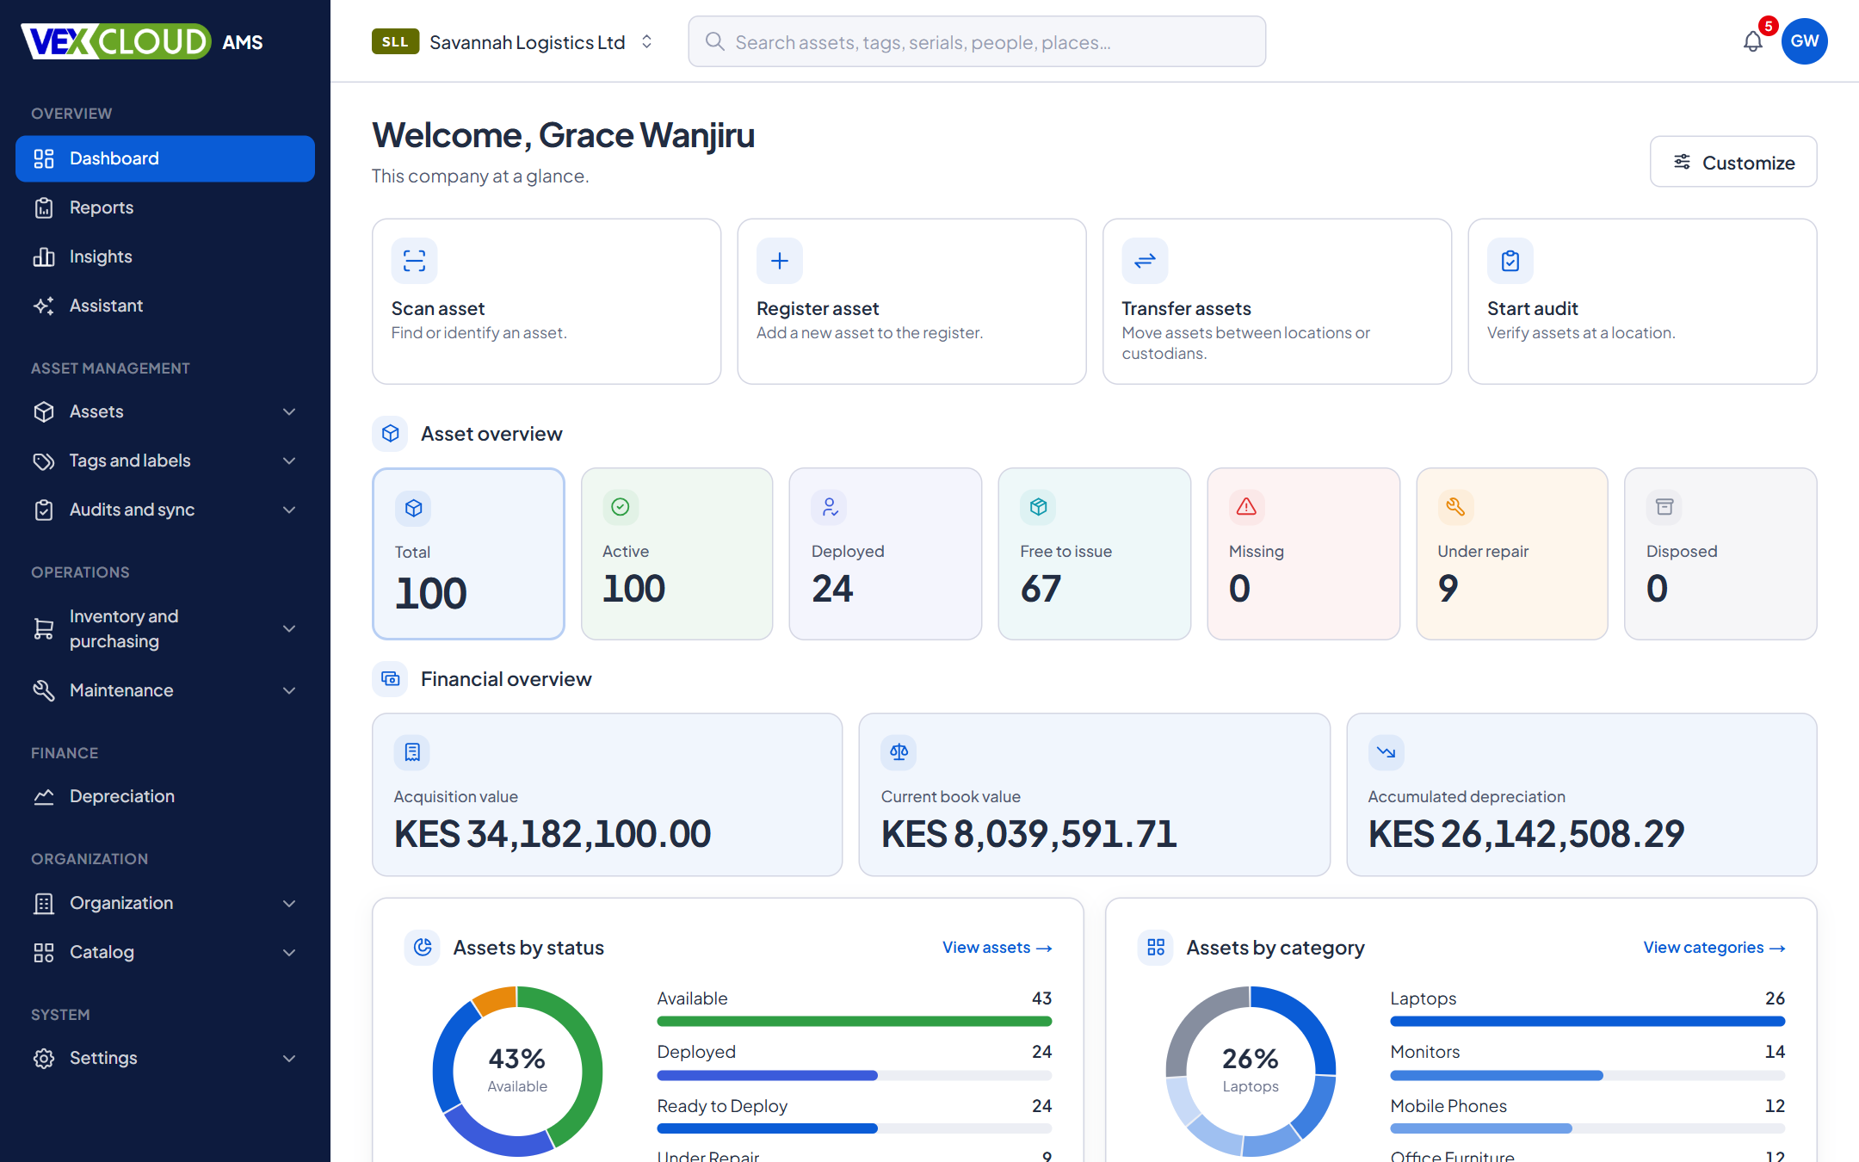Click the Current book value scales icon

click(x=899, y=752)
